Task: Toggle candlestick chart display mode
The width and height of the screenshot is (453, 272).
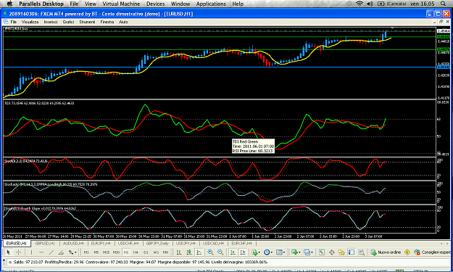Action: pos(189,252)
